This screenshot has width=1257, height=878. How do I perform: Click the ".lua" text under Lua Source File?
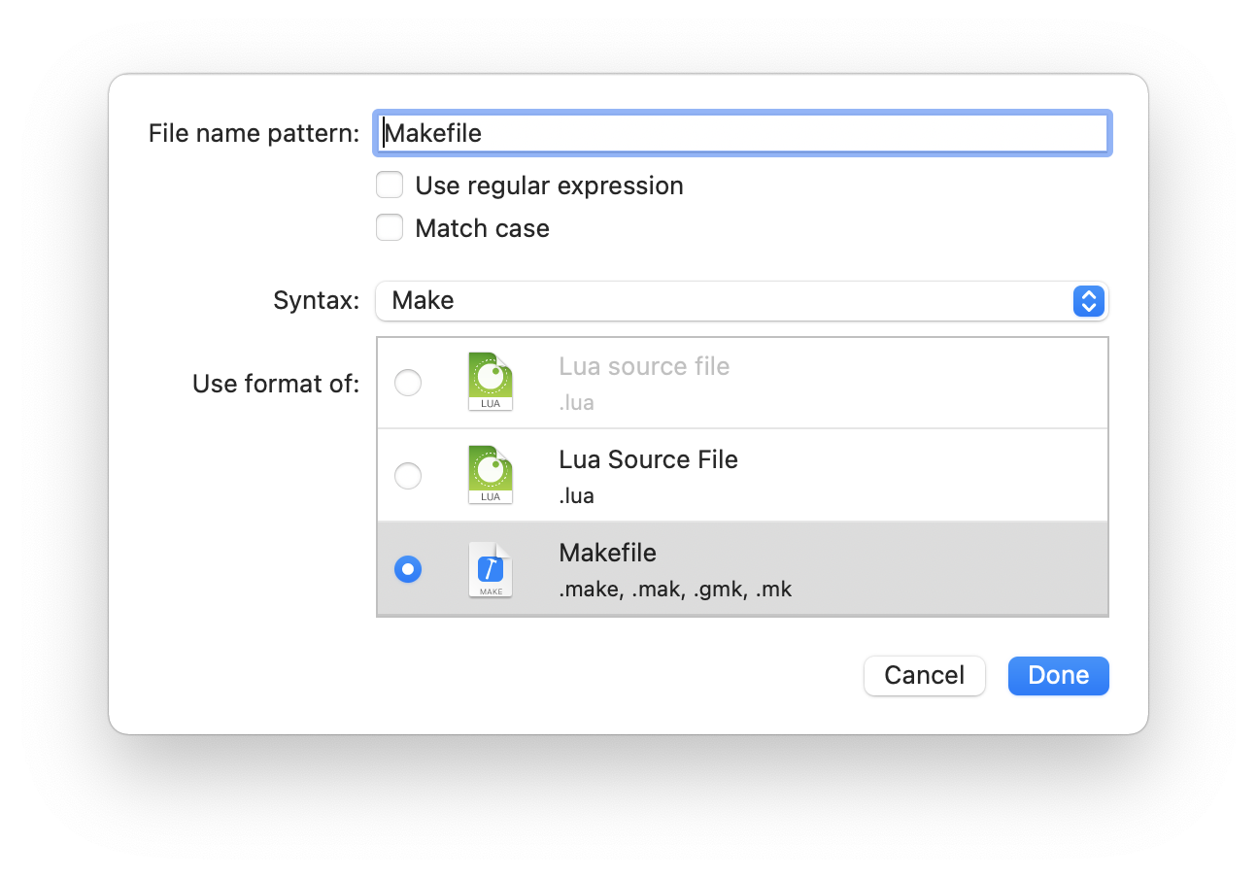(576, 495)
